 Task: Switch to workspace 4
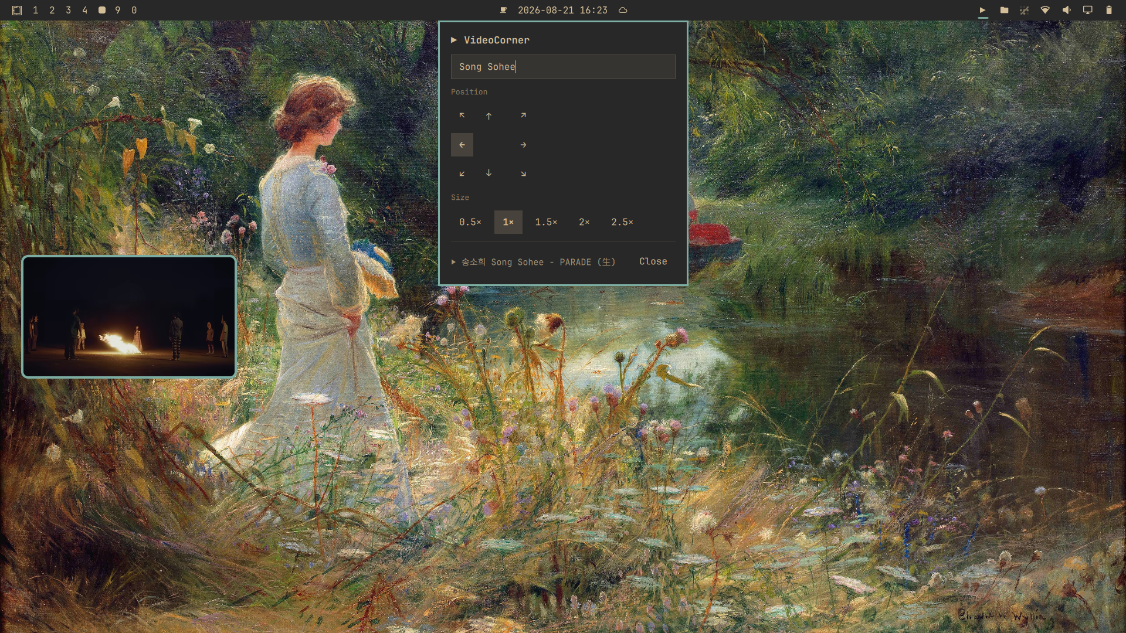pos(85,10)
